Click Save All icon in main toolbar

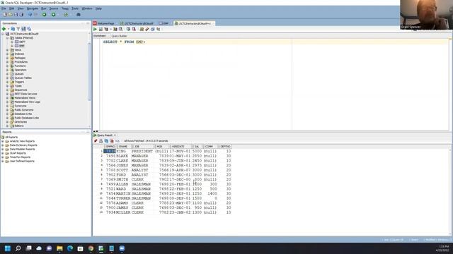coord(21,14)
